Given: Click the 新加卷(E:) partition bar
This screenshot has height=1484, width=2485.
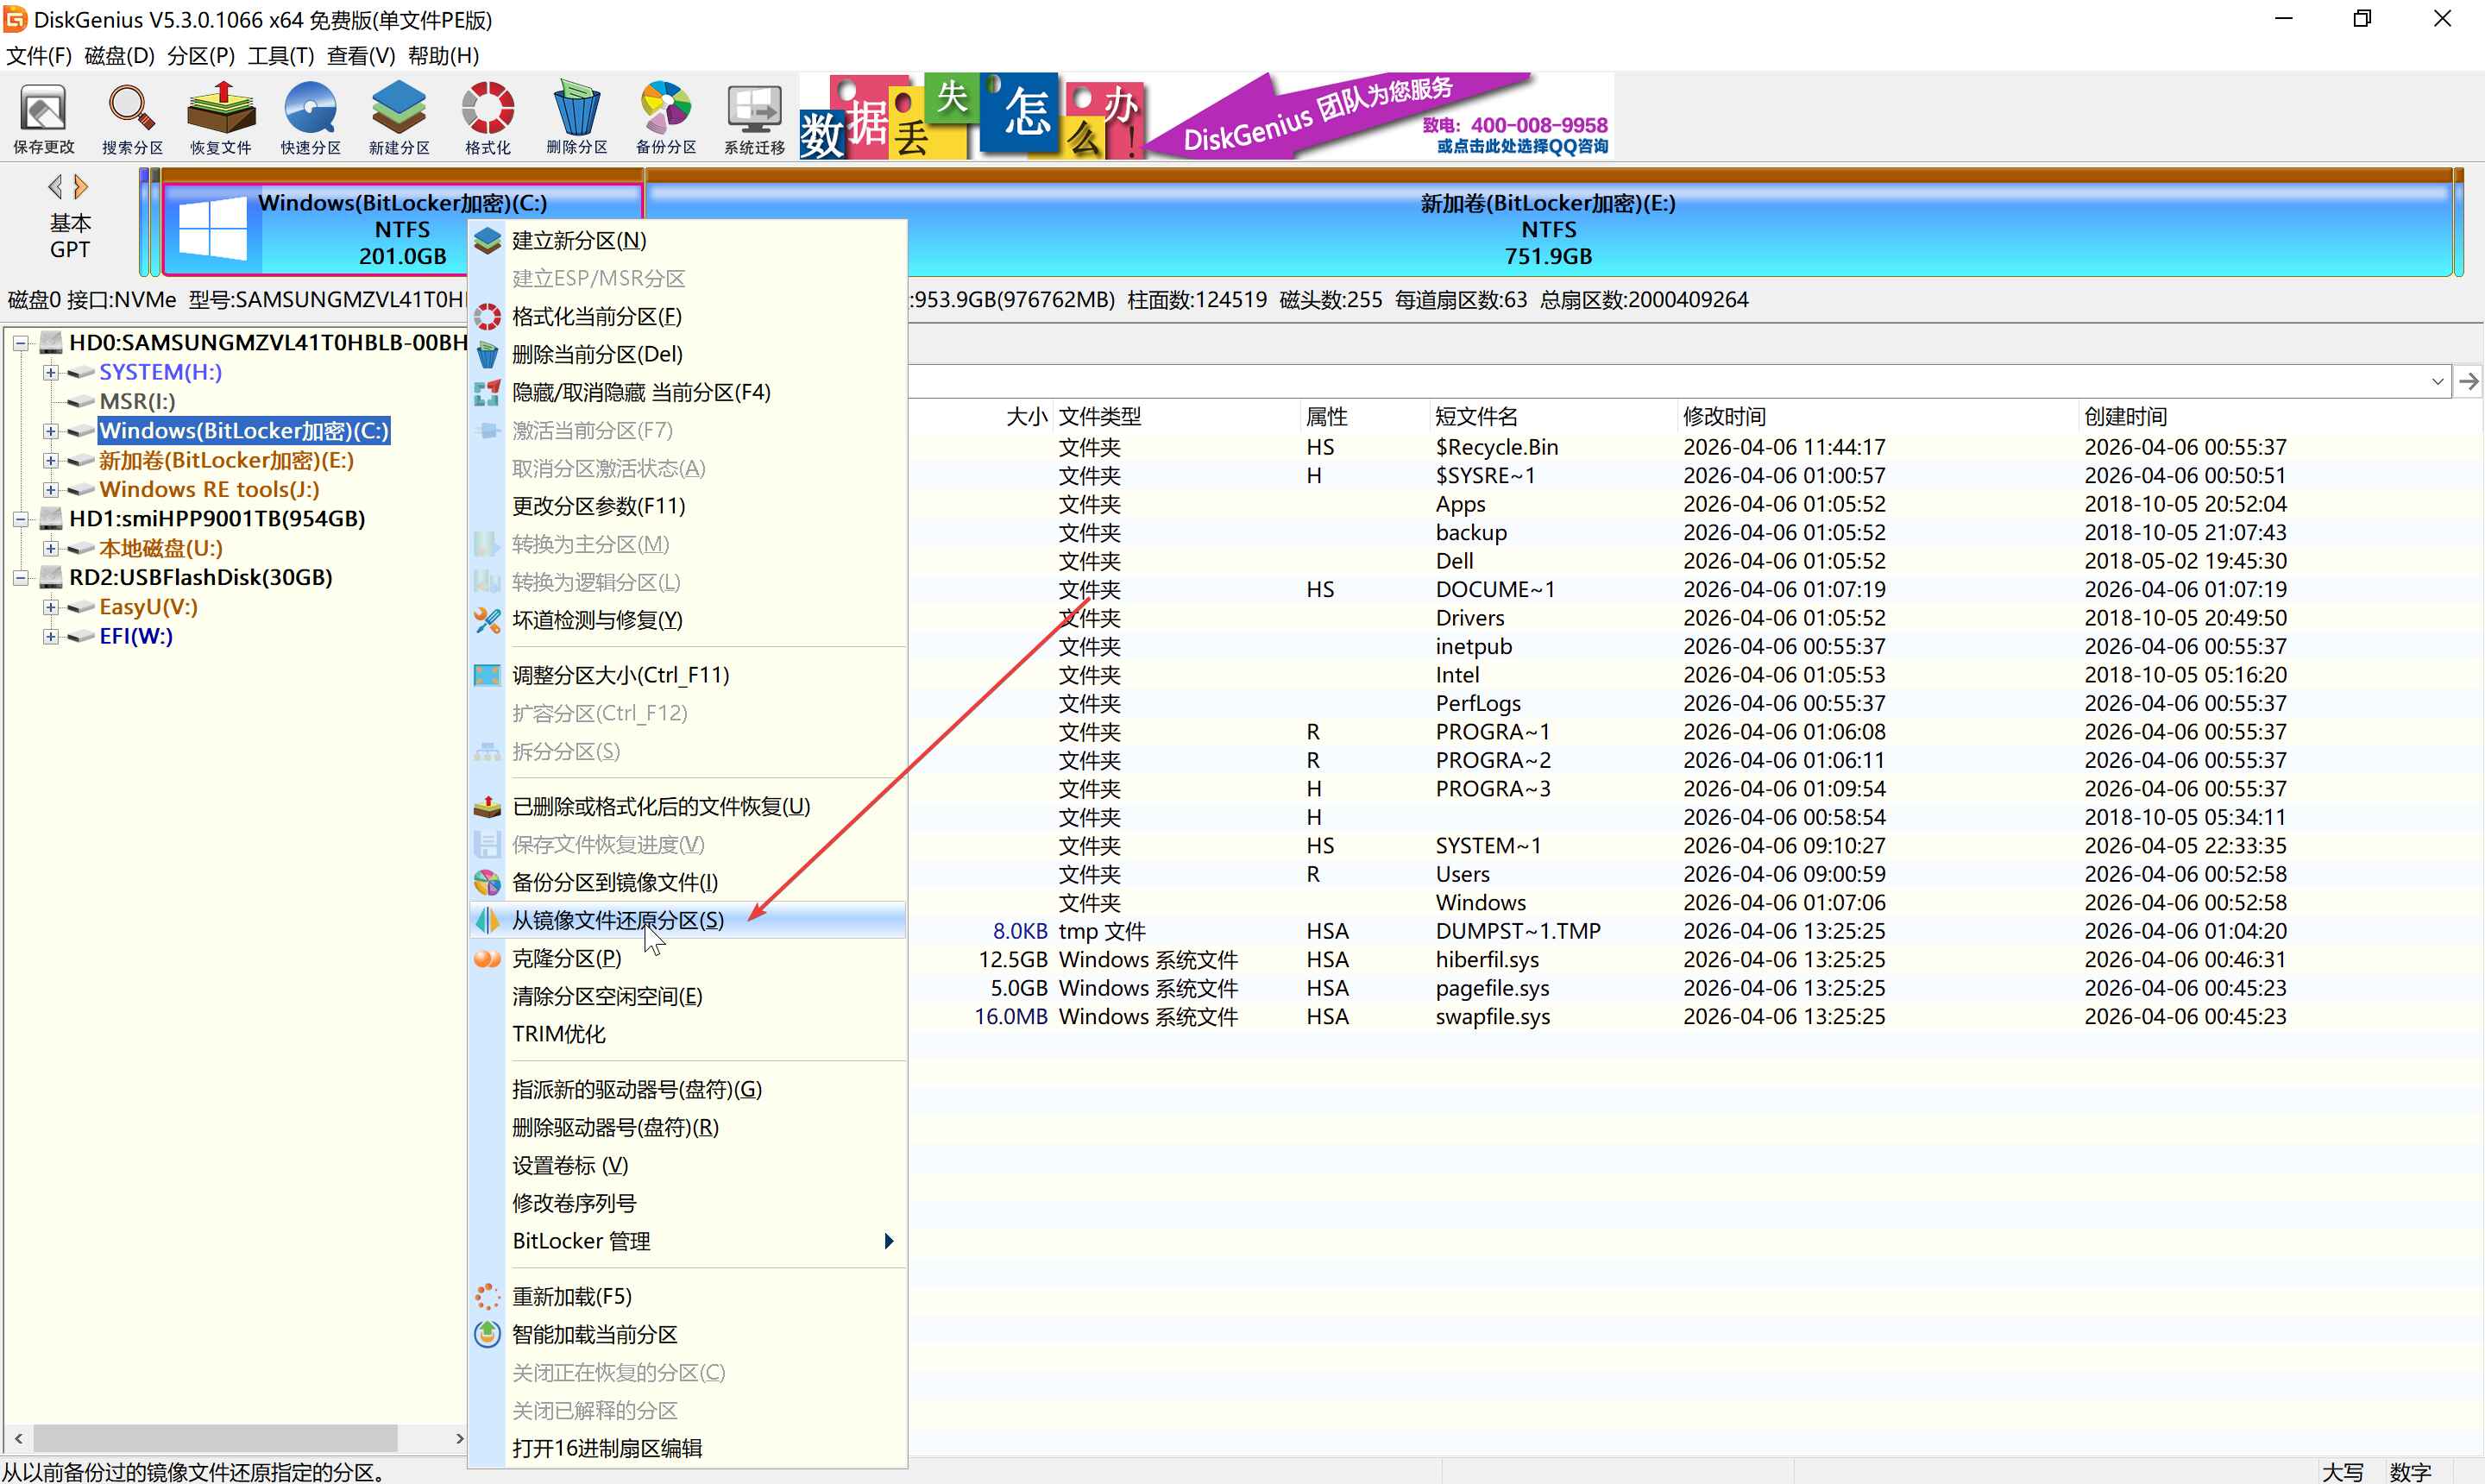Looking at the screenshot, I should 1548,229.
